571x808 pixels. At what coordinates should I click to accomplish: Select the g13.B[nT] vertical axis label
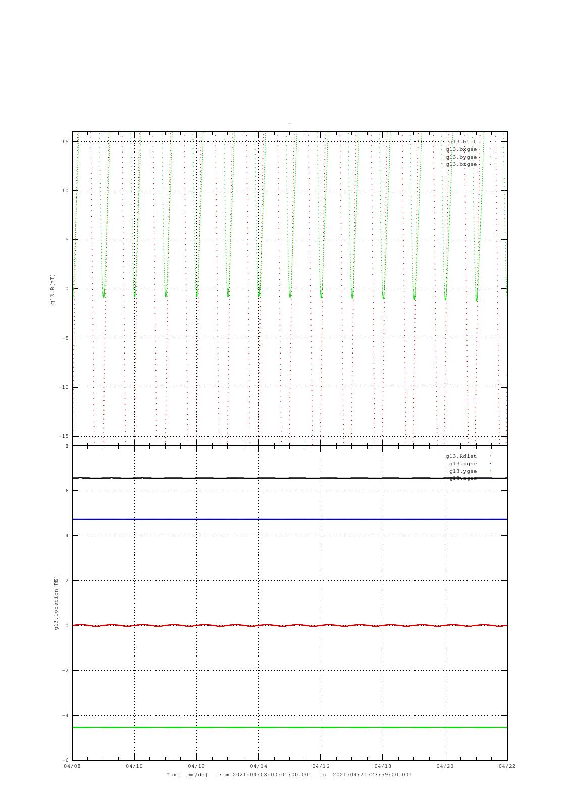click(52, 289)
